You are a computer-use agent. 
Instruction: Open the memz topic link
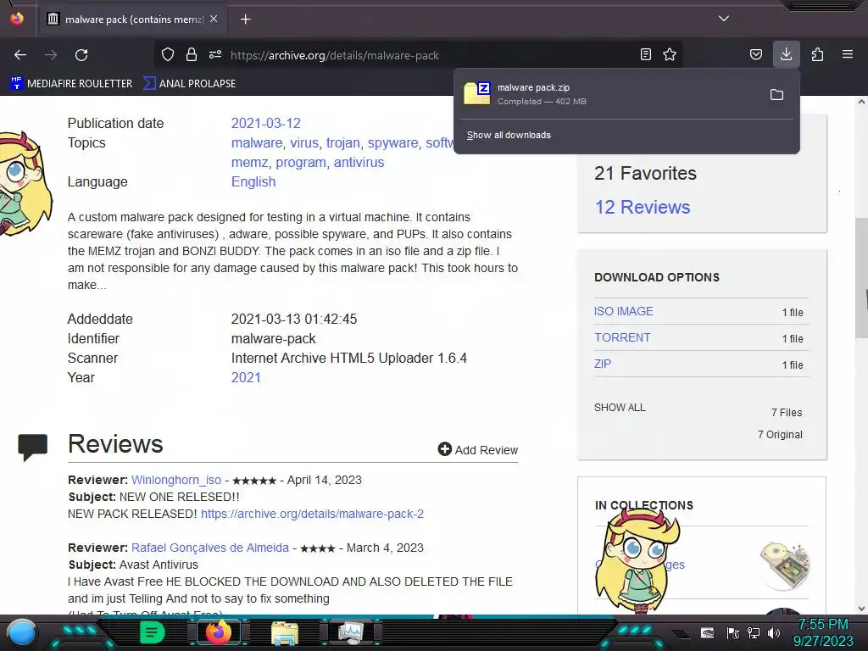click(250, 162)
